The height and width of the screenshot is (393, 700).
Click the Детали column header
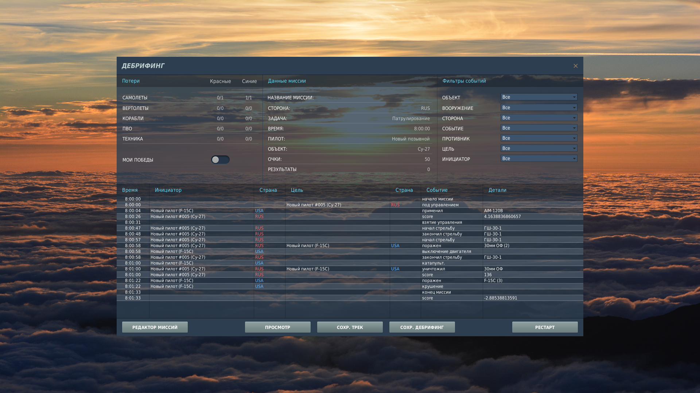(497, 190)
